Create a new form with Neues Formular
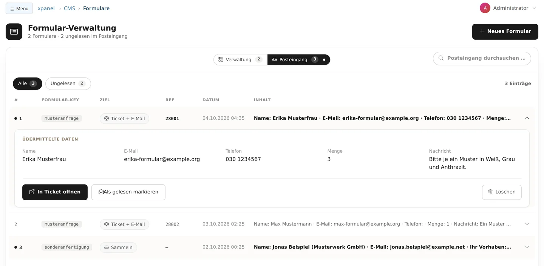Image resolution: width=544 pixels, height=266 pixels. (x=505, y=31)
